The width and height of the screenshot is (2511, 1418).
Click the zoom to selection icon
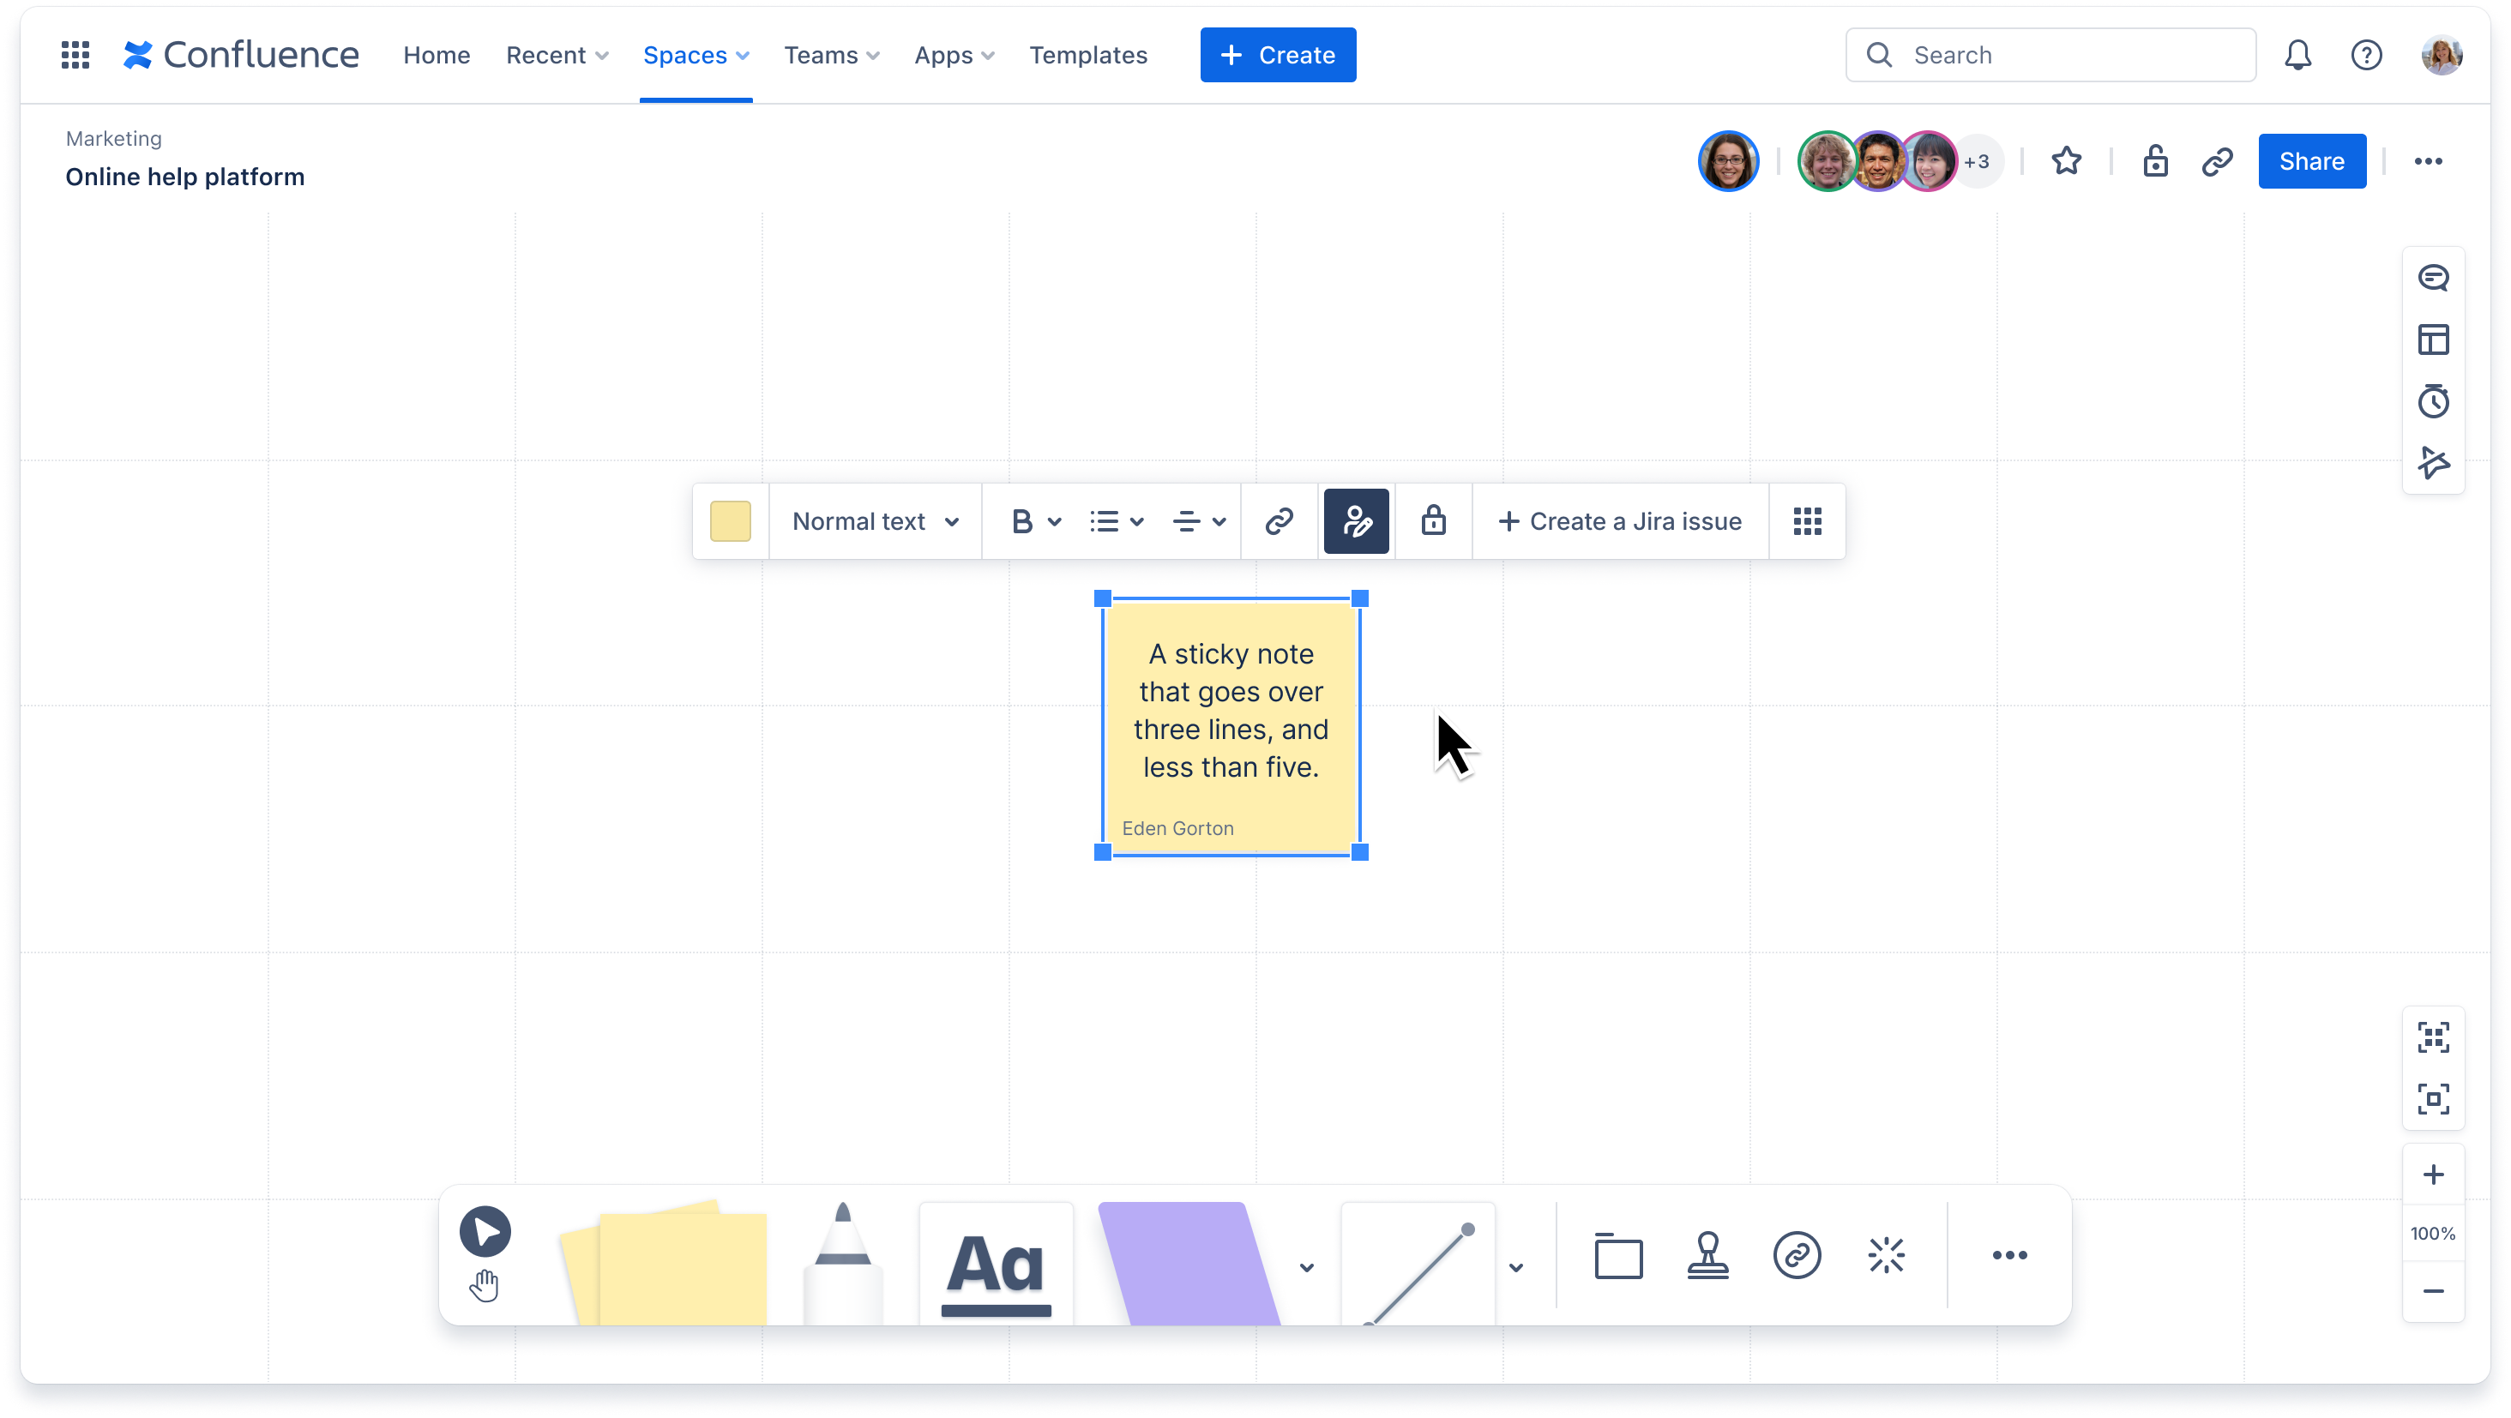(2433, 1098)
